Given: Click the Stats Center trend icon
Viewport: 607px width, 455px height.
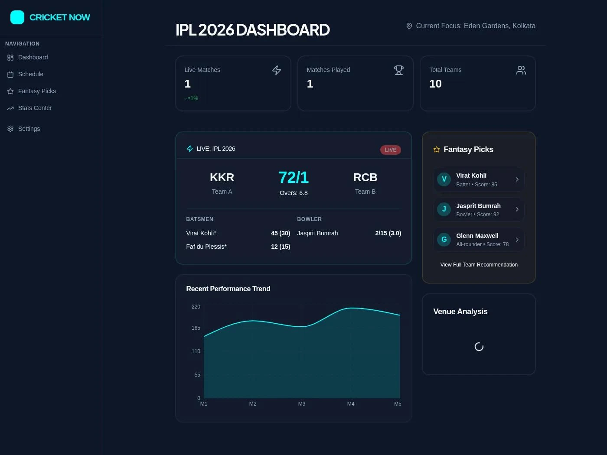Looking at the screenshot, I should 10,108.
